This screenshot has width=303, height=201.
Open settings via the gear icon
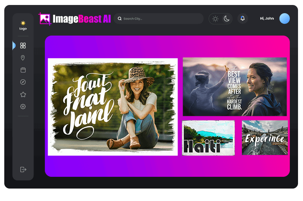tap(23, 106)
